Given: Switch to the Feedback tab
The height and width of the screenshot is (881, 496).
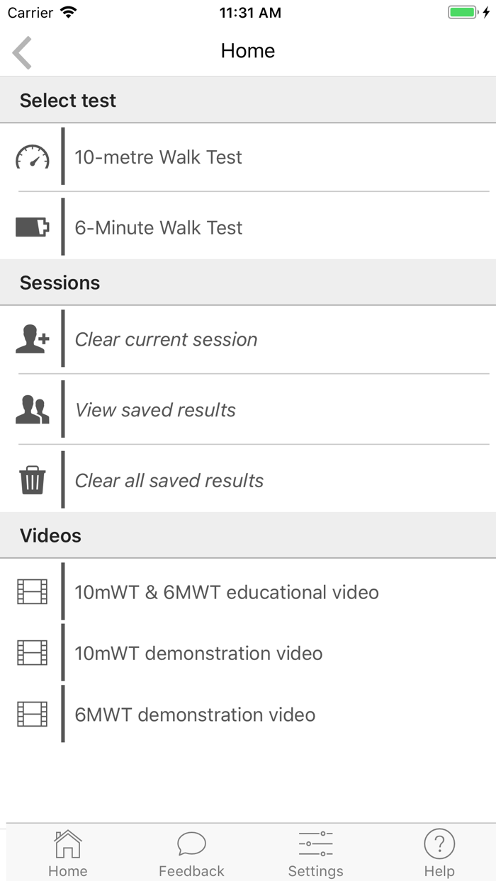Looking at the screenshot, I should click(x=191, y=850).
